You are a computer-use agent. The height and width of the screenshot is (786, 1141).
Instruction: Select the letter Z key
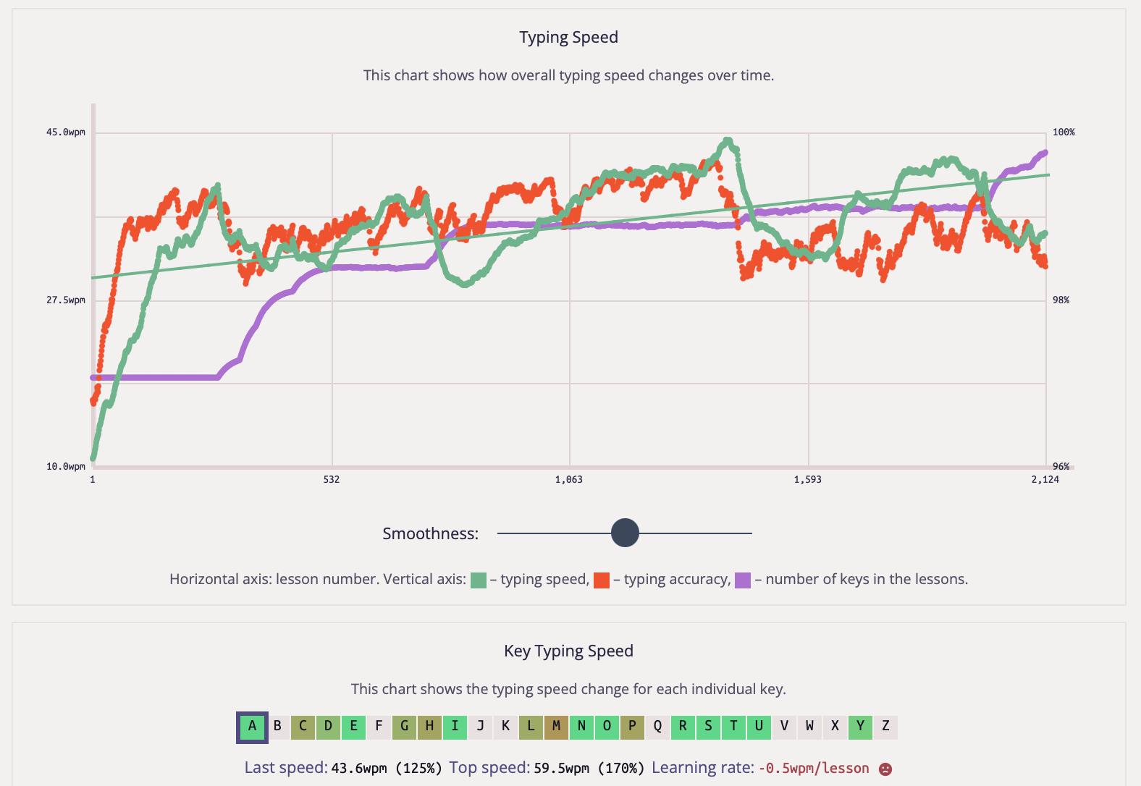pos(885,727)
